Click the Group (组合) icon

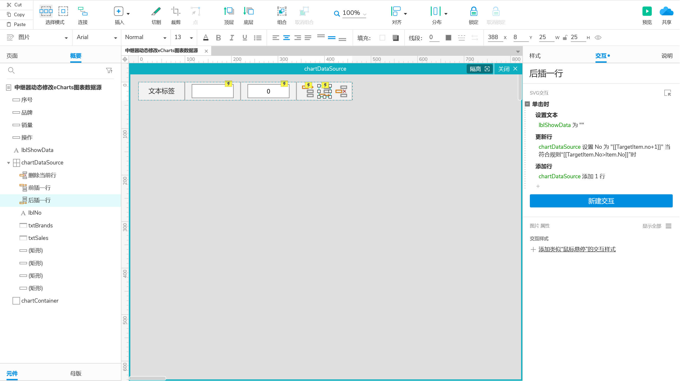282,11
